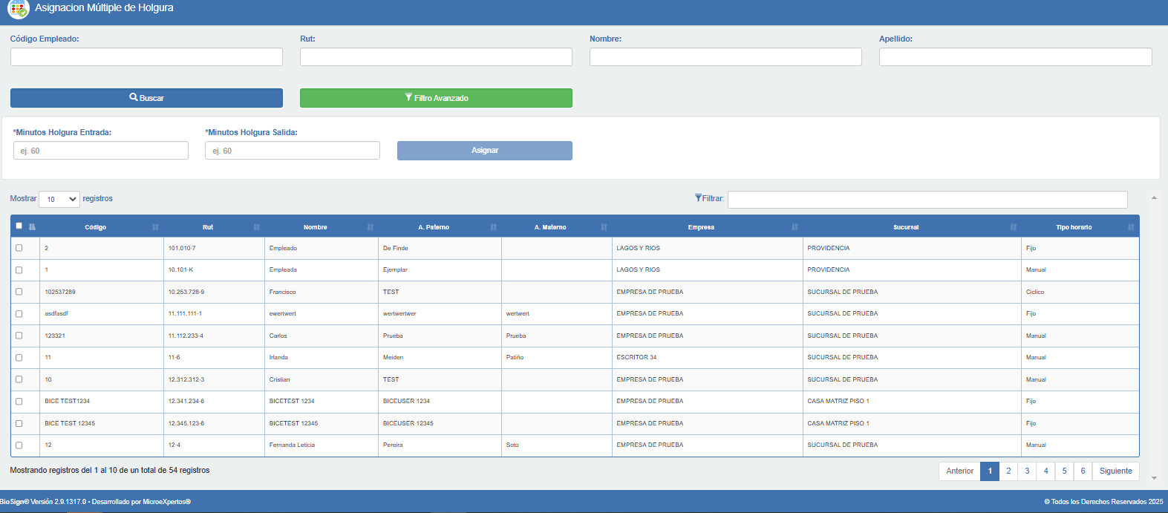Image resolution: width=1168 pixels, height=513 pixels.
Task: Click the Minutos Holgura Salida field
Action: [x=293, y=151]
